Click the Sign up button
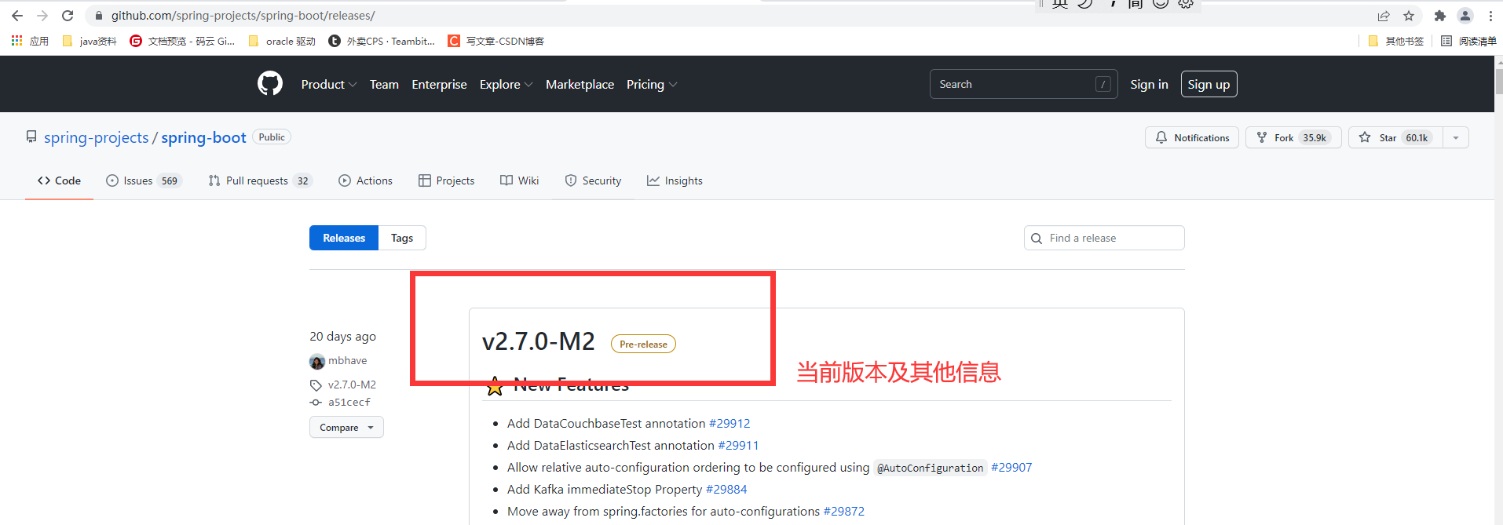The width and height of the screenshot is (1503, 525). 1209,84
